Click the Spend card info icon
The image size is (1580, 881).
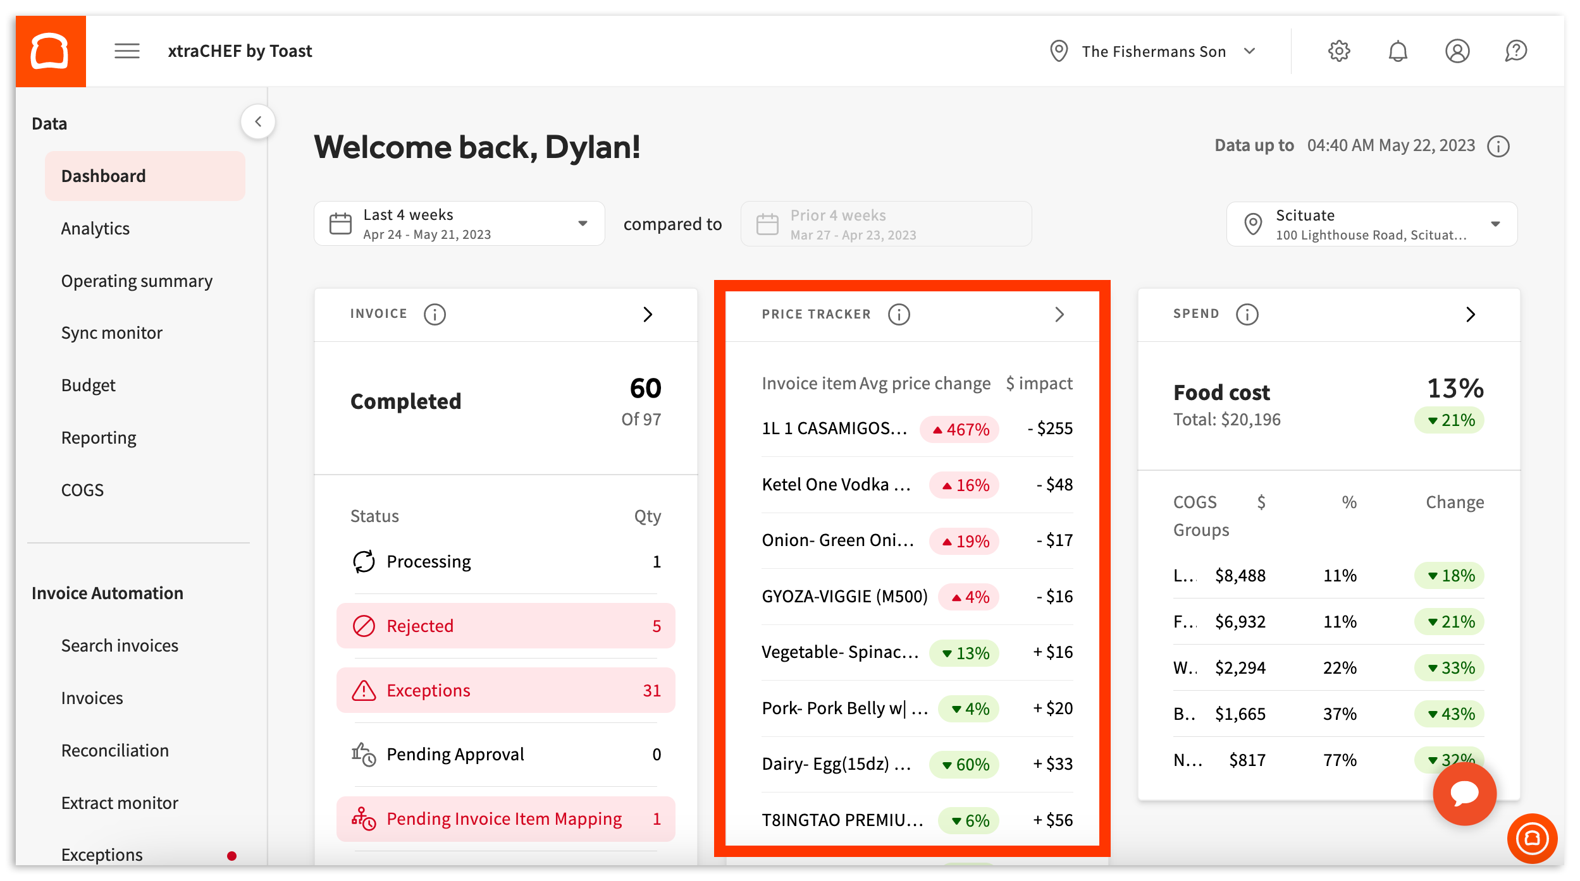[x=1247, y=314]
